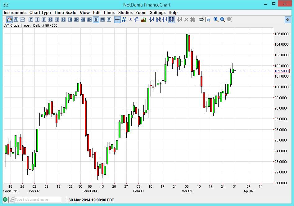Delete selected line using X icon

186,20
